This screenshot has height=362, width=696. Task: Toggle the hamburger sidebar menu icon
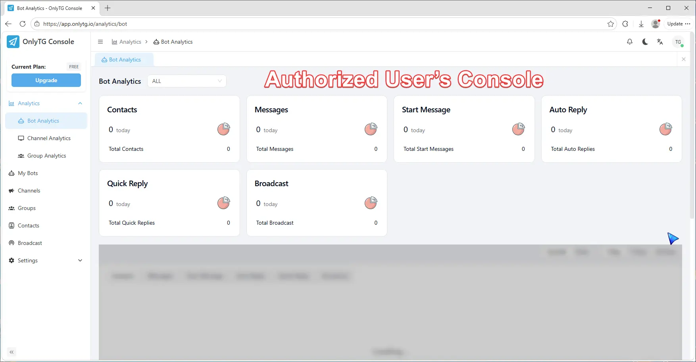(100, 42)
